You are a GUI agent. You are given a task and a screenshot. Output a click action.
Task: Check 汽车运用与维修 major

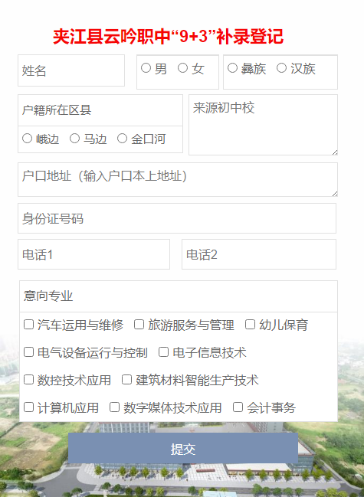[x=28, y=324]
